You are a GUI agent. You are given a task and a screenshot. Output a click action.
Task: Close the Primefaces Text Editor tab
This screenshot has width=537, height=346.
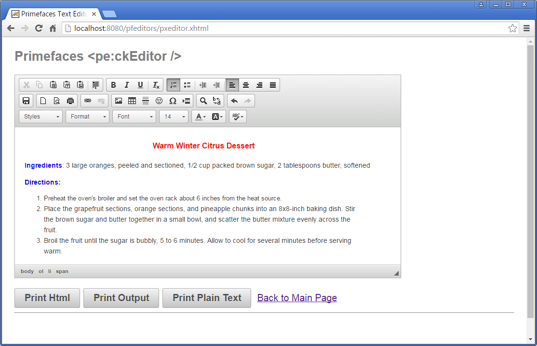pyautogui.click(x=94, y=14)
